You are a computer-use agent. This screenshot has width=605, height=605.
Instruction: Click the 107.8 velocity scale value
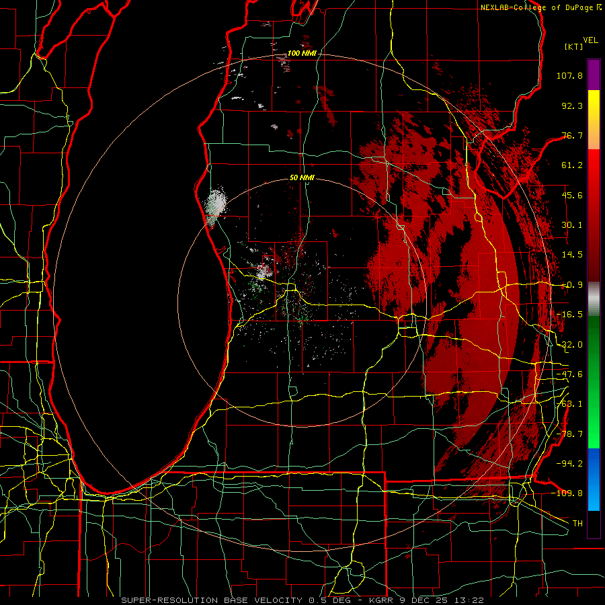coord(569,75)
